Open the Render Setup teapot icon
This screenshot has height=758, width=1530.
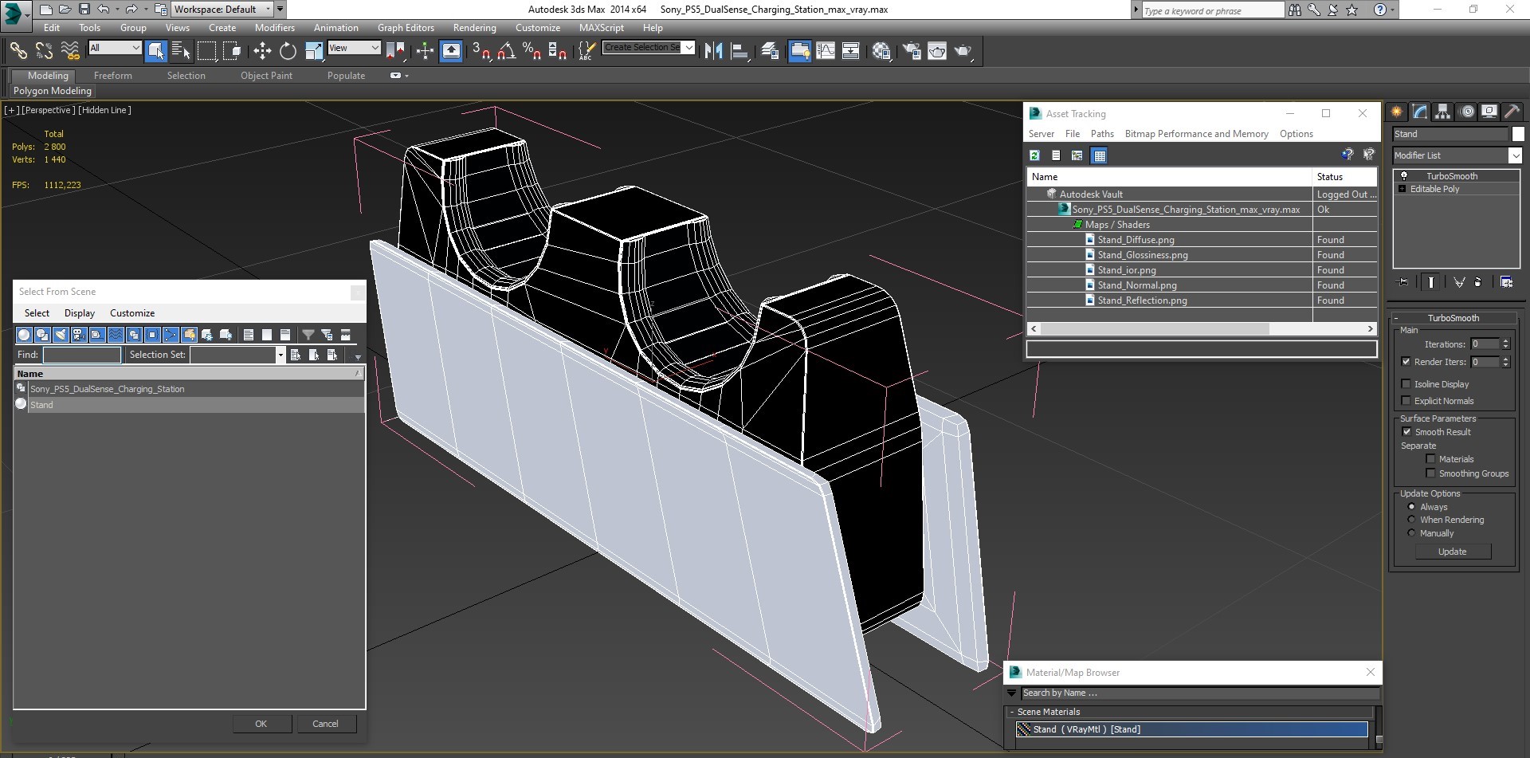tap(912, 51)
